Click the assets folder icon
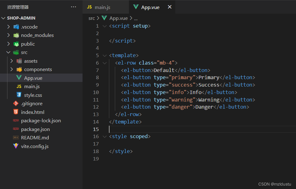 pos(19,61)
